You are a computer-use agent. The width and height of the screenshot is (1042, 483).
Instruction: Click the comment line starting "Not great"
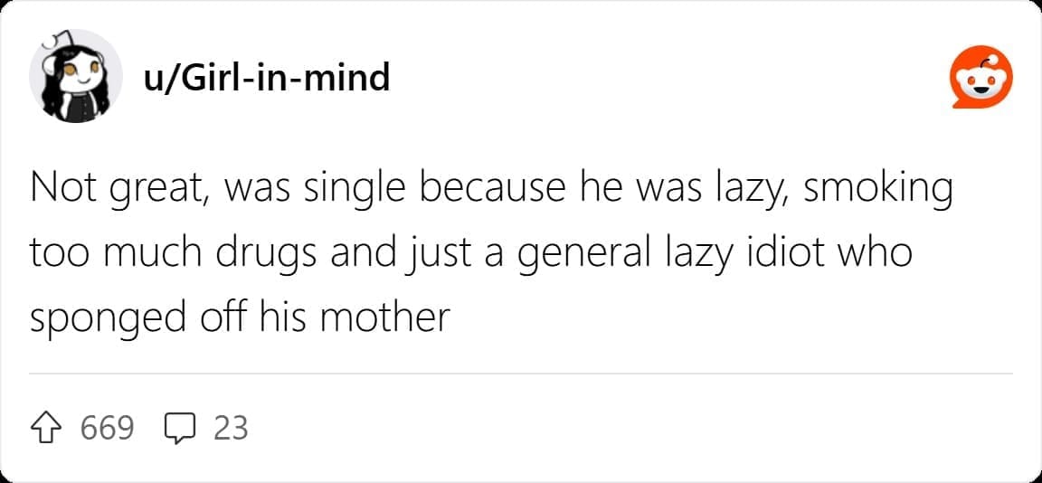491,188
